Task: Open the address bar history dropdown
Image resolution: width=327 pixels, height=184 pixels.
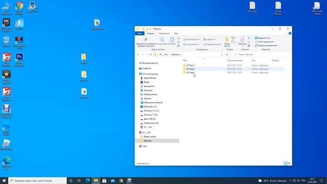Action: 222,55
